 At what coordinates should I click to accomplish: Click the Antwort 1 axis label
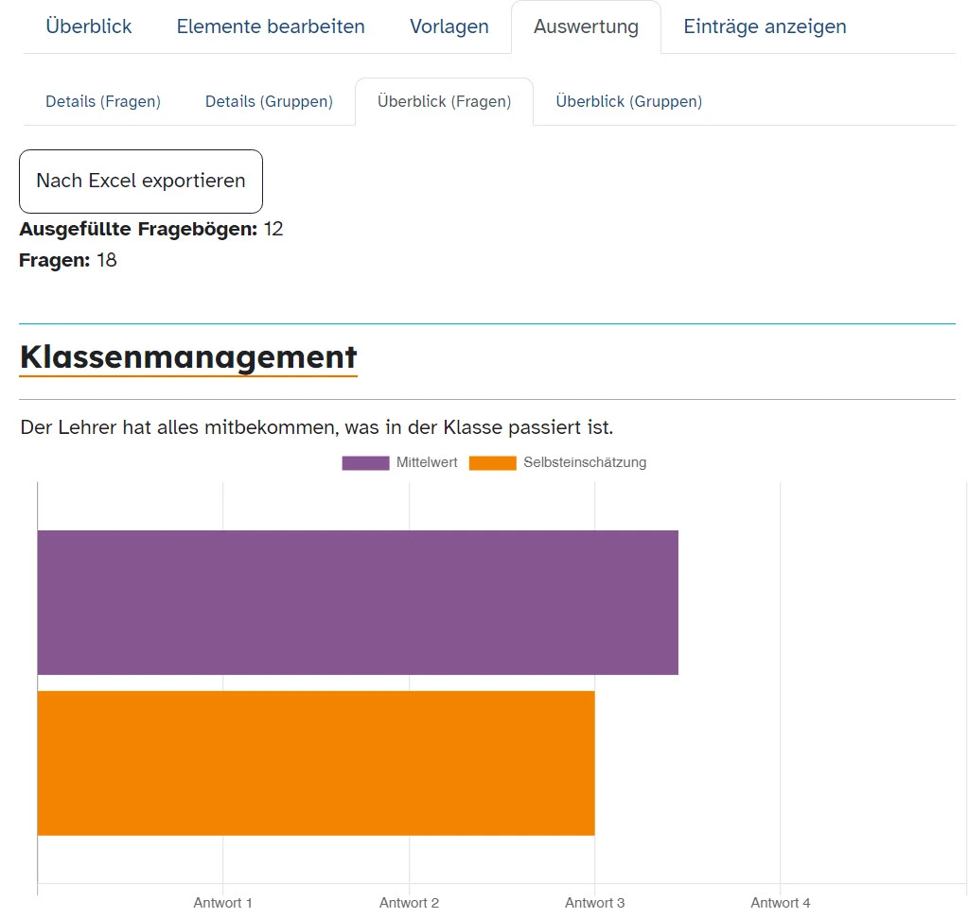tap(222, 903)
